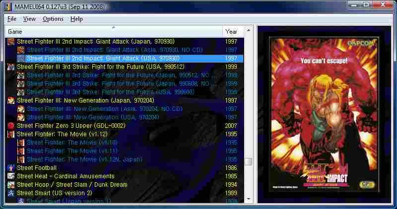Close the MAMEUI64 window
Image resolution: width=397 pixels, height=209 pixels.
383,4
